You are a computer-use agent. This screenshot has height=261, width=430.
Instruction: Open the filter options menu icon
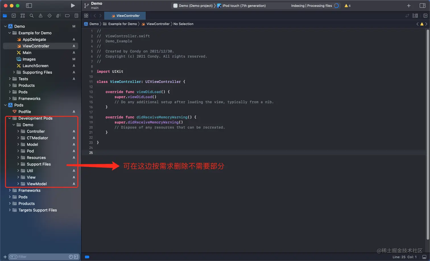[x=13, y=257]
